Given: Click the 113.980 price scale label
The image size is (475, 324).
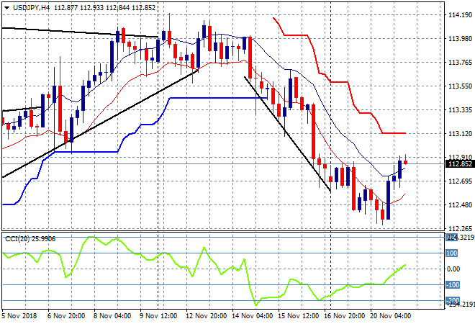Looking at the screenshot, I should coord(460,38).
